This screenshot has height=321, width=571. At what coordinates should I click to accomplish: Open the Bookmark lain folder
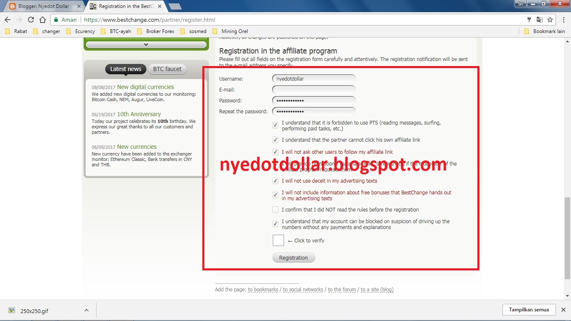pyautogui.click(x=544, y=31)
